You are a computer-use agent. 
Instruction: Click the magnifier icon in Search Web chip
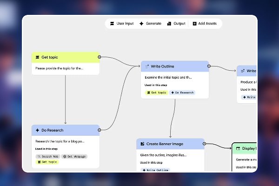(39, 156)
